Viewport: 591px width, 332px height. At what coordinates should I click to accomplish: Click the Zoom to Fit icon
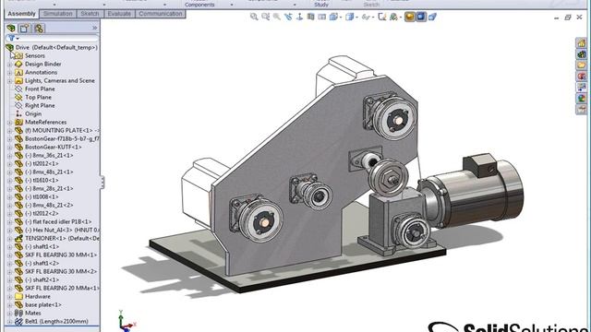click(254, 17)
